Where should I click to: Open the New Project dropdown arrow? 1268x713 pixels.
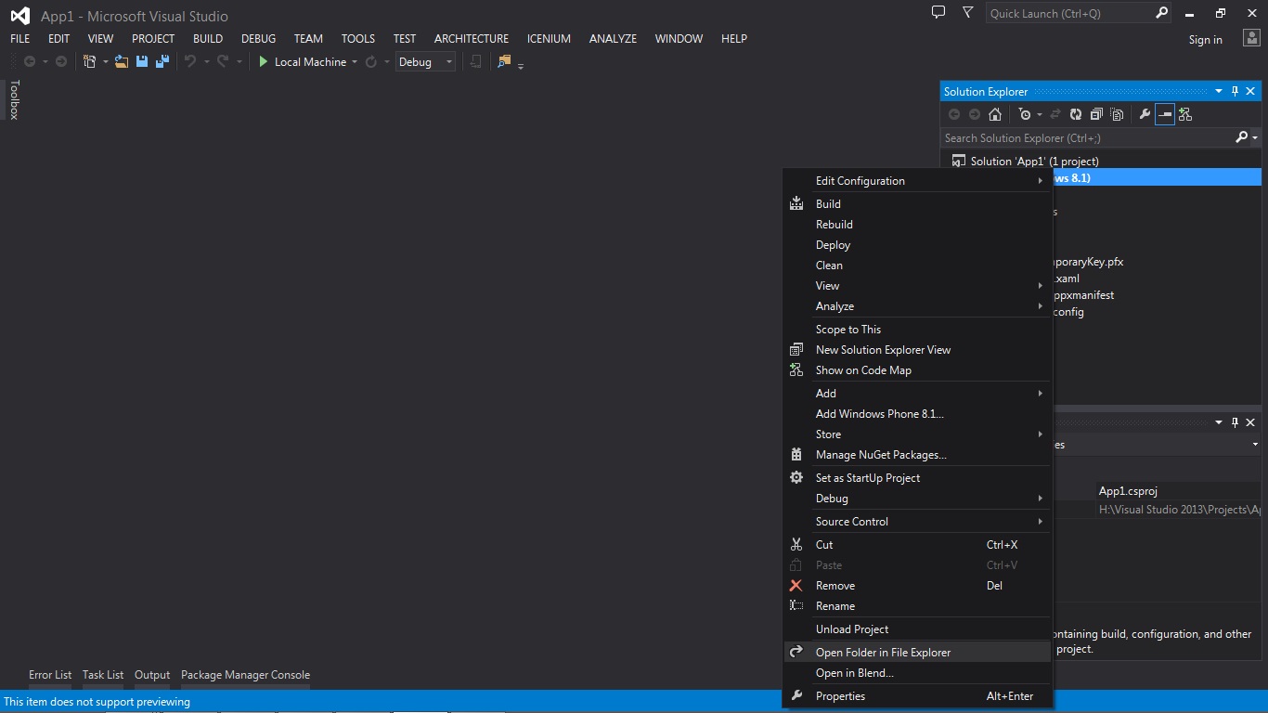point(105,62)
